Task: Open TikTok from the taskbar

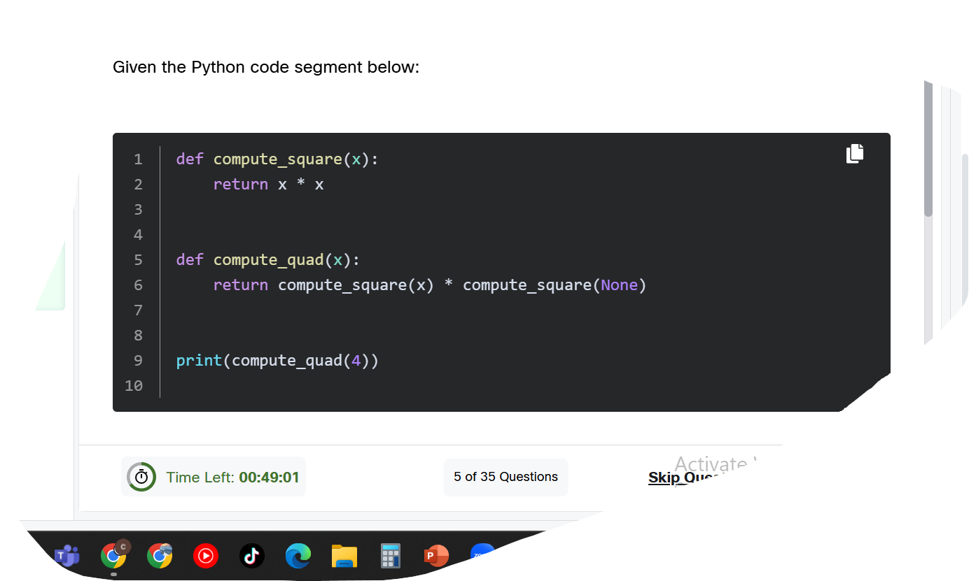Action: 251,556
